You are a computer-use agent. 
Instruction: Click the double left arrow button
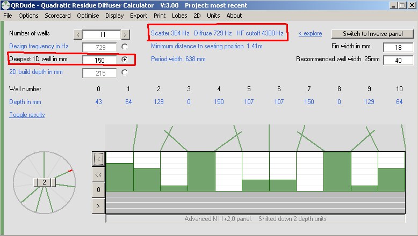[x=98, y=174]
